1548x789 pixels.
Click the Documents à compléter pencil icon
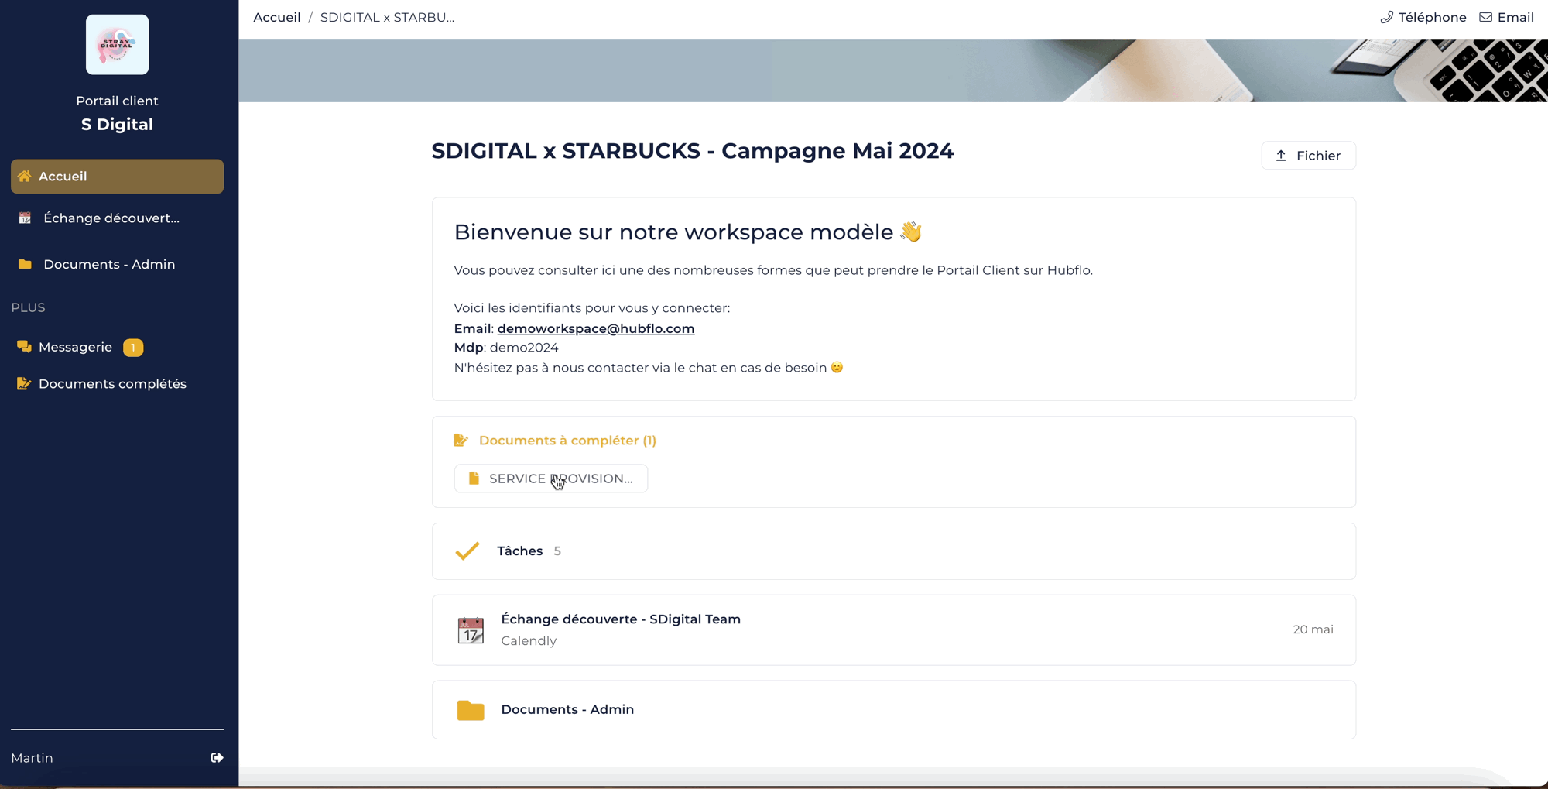coord(461,441)
